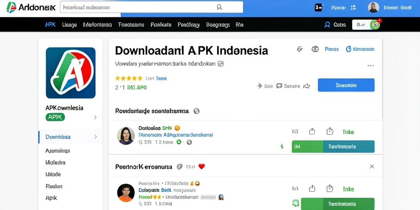Click green Teoiniempenis button in second entry
Image resolution: width=420 pixels, height=210 pixels.
pos(338,204)
